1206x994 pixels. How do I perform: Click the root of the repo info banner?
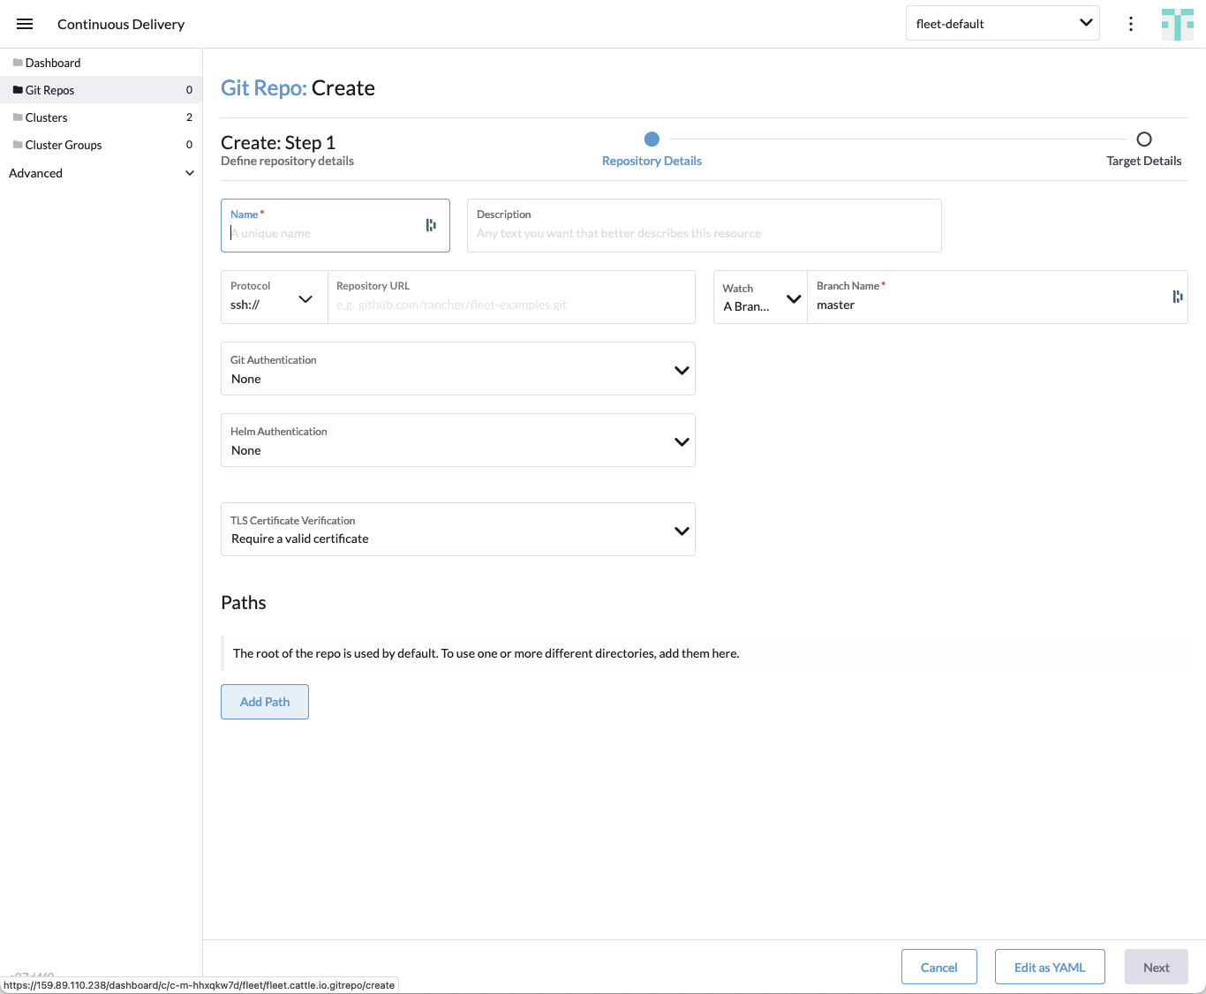(705, 653)
